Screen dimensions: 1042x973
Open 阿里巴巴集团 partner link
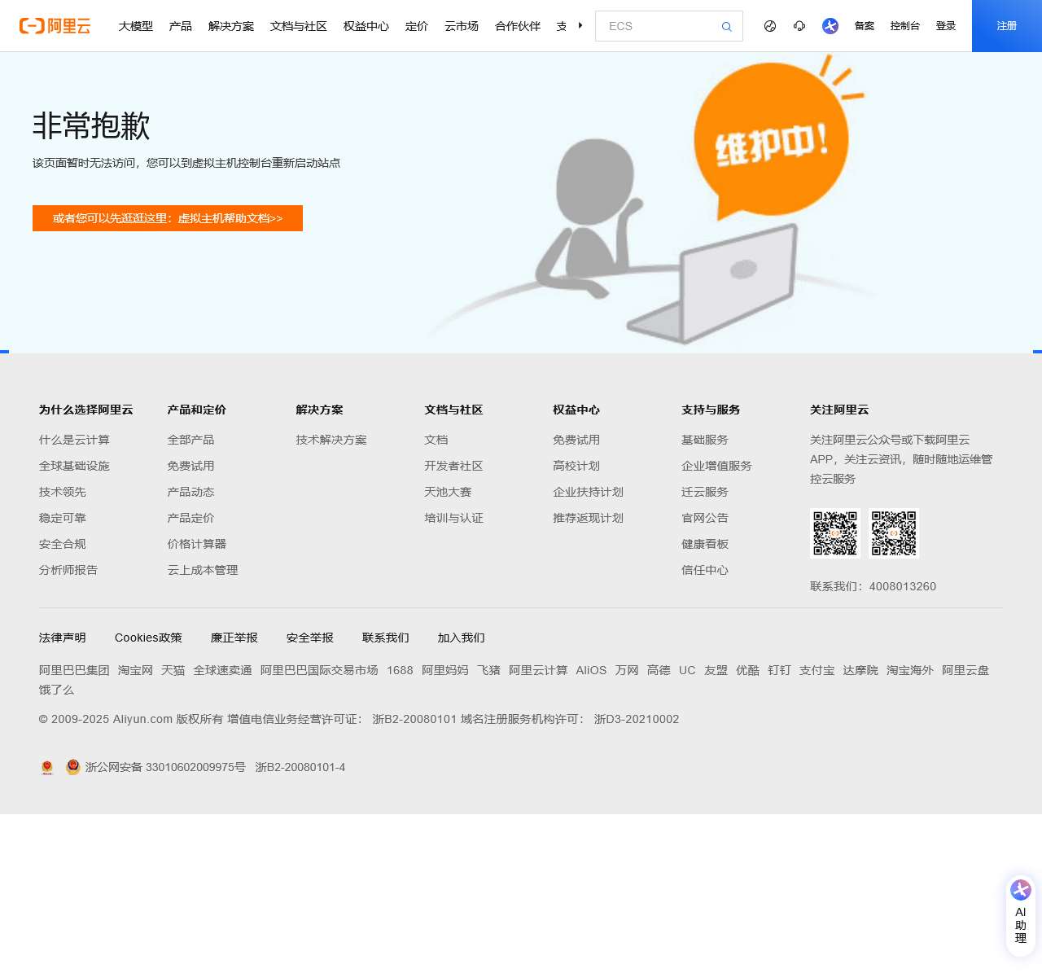pyautogui.click(x=74, y=670)
